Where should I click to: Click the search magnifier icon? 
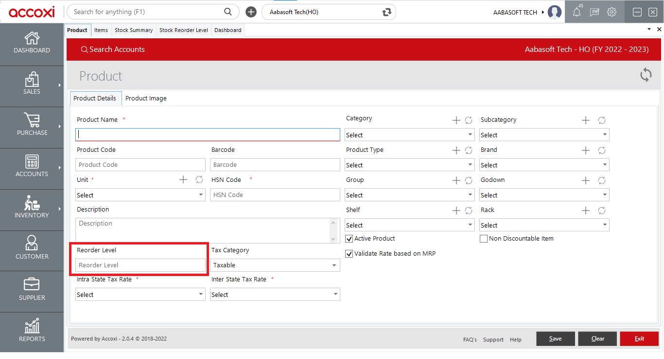click(228, 12)
